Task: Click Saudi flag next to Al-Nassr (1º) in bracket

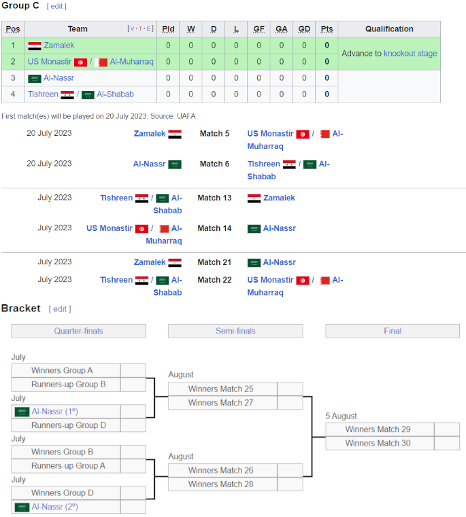Action: coord(22,412)
